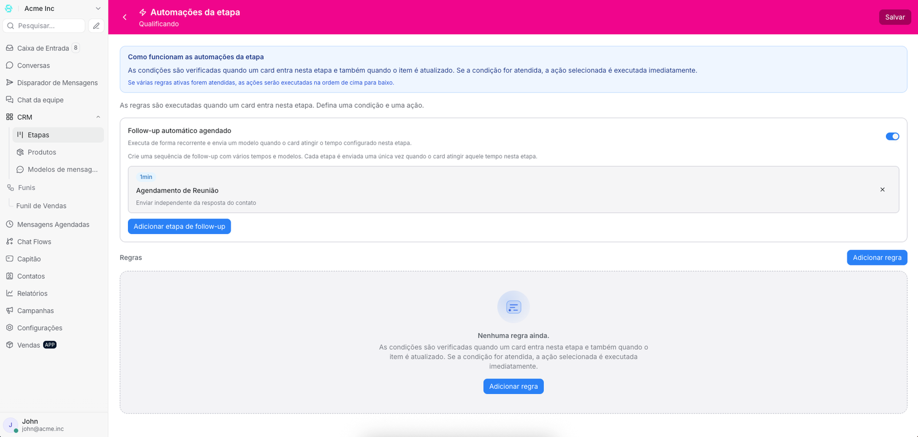Click the Configurações gear icon

click(10, 327)
